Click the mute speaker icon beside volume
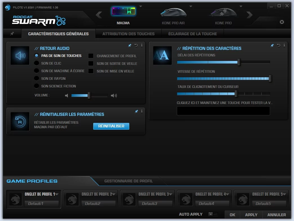294x221 pixels. [x=66, y=96]
